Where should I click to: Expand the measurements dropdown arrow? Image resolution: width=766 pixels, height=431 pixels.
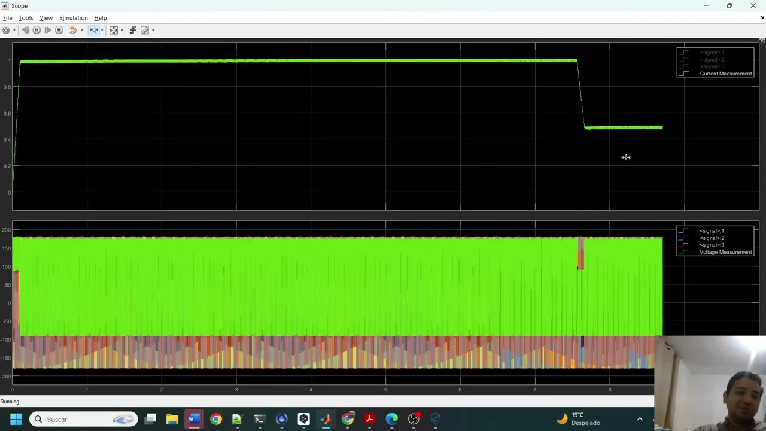153,30
